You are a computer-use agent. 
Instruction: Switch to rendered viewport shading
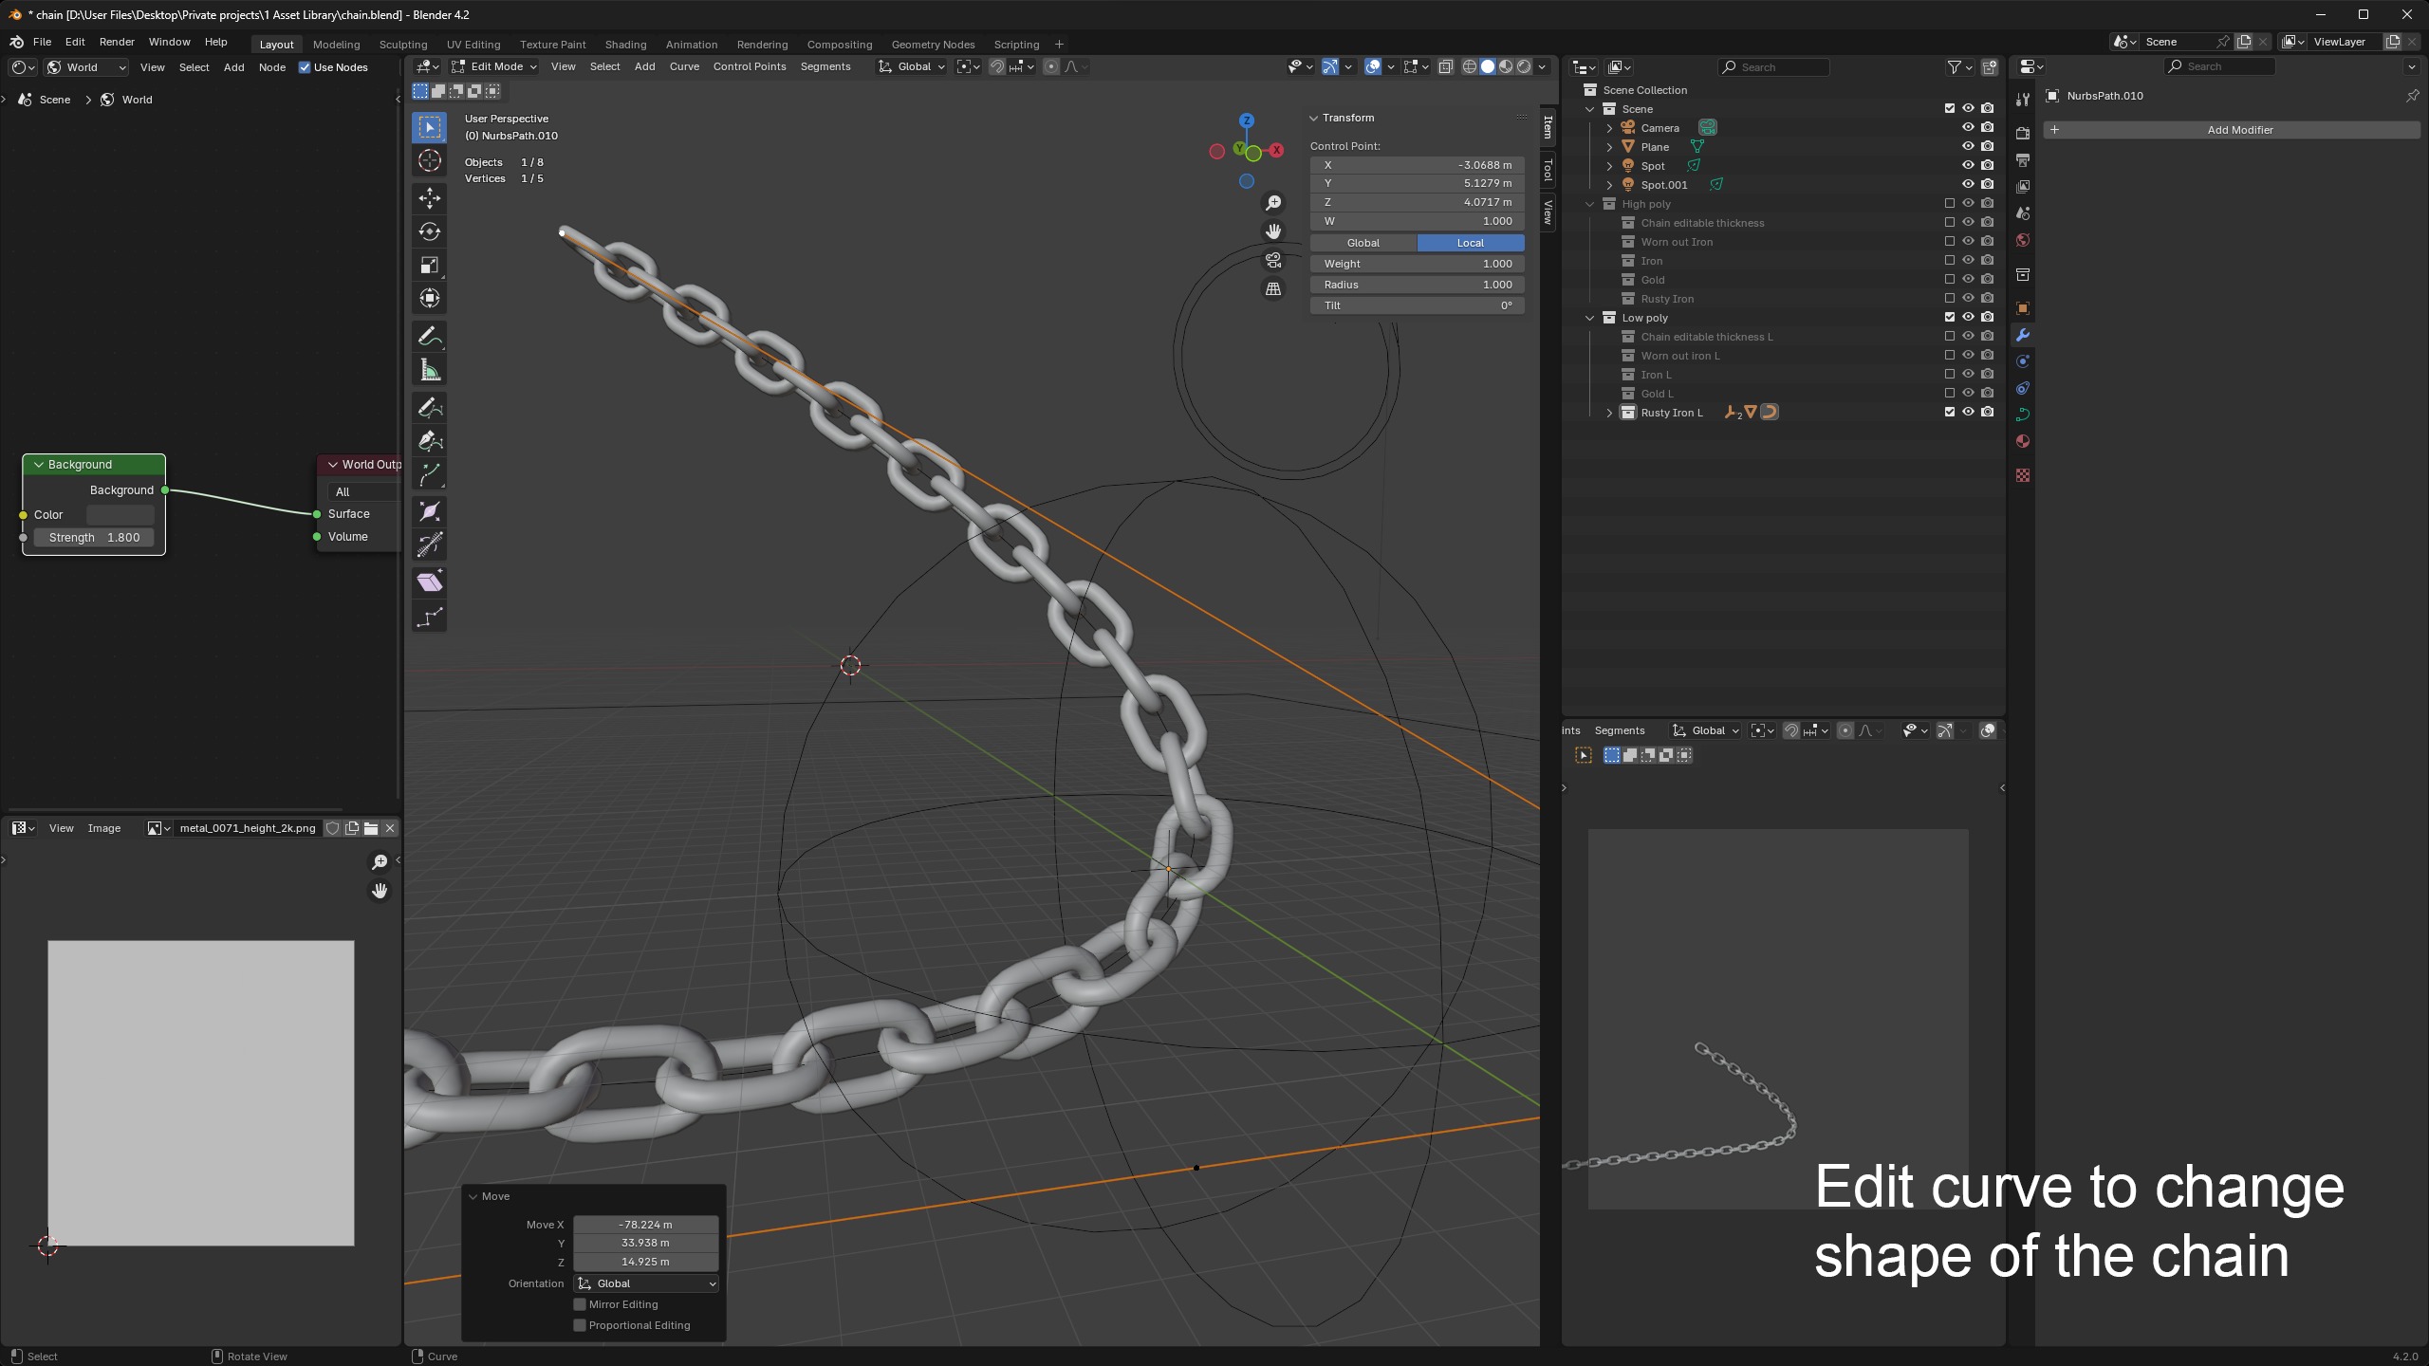click(1524, 66)
